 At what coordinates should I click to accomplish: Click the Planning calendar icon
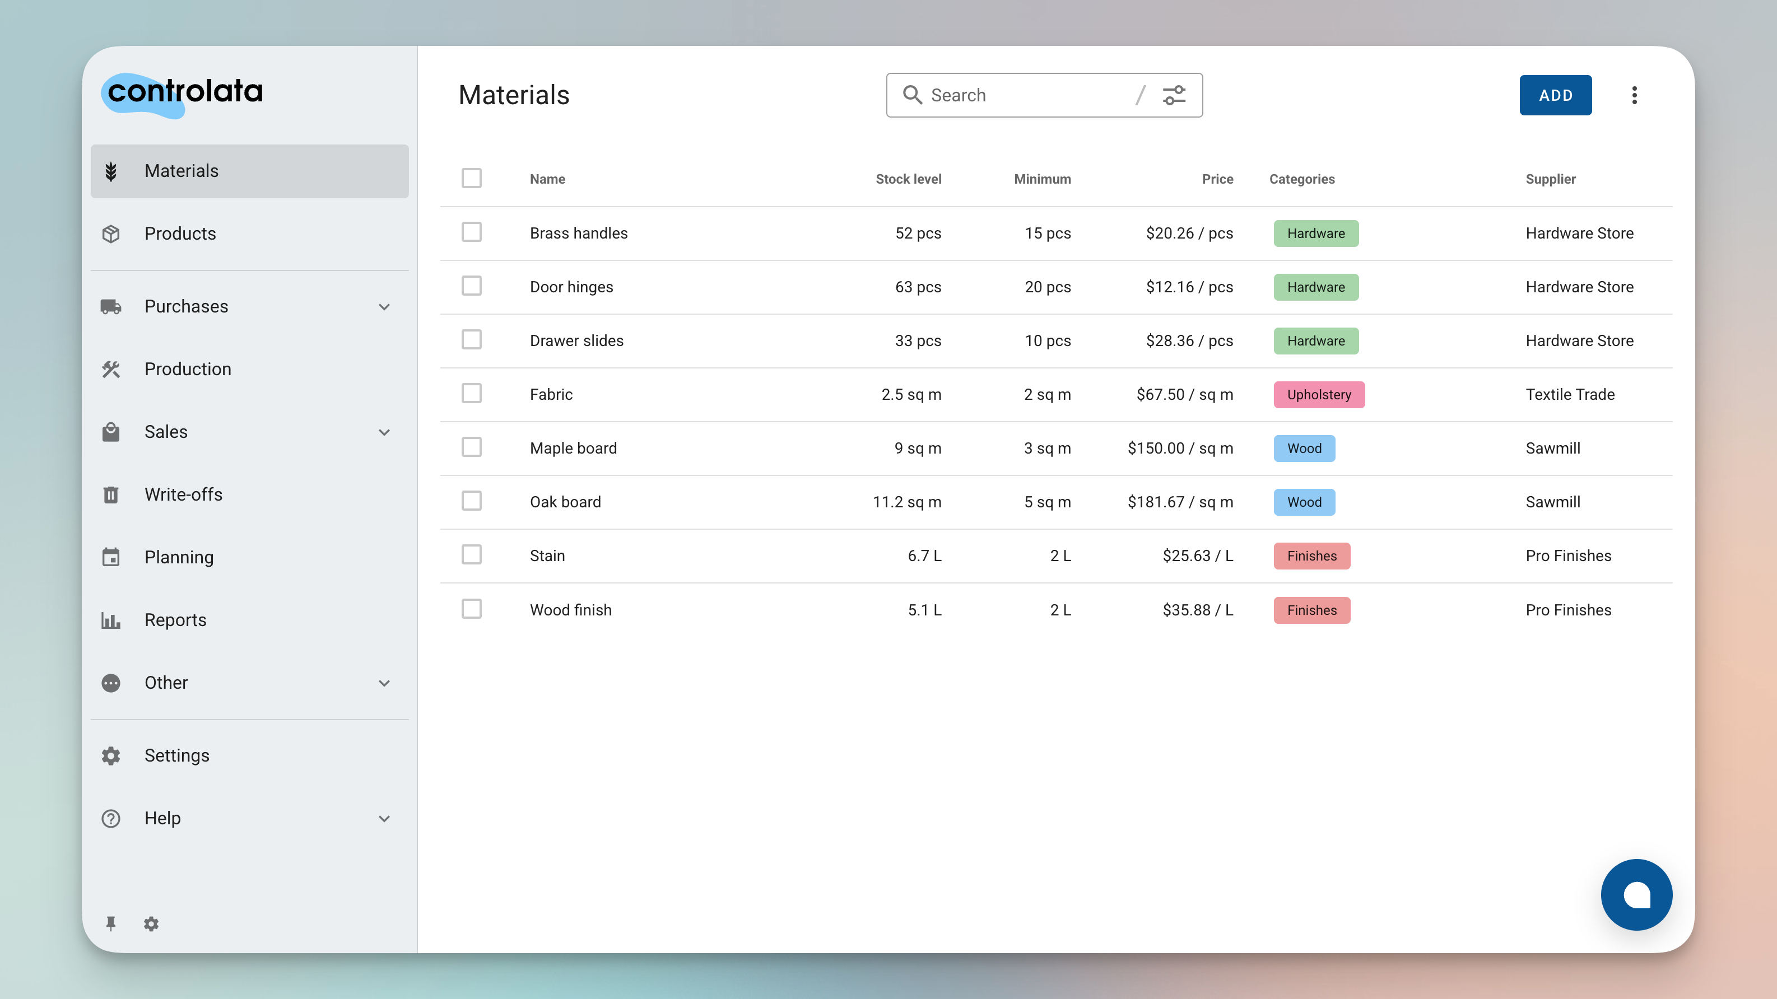tap(111, 557)
